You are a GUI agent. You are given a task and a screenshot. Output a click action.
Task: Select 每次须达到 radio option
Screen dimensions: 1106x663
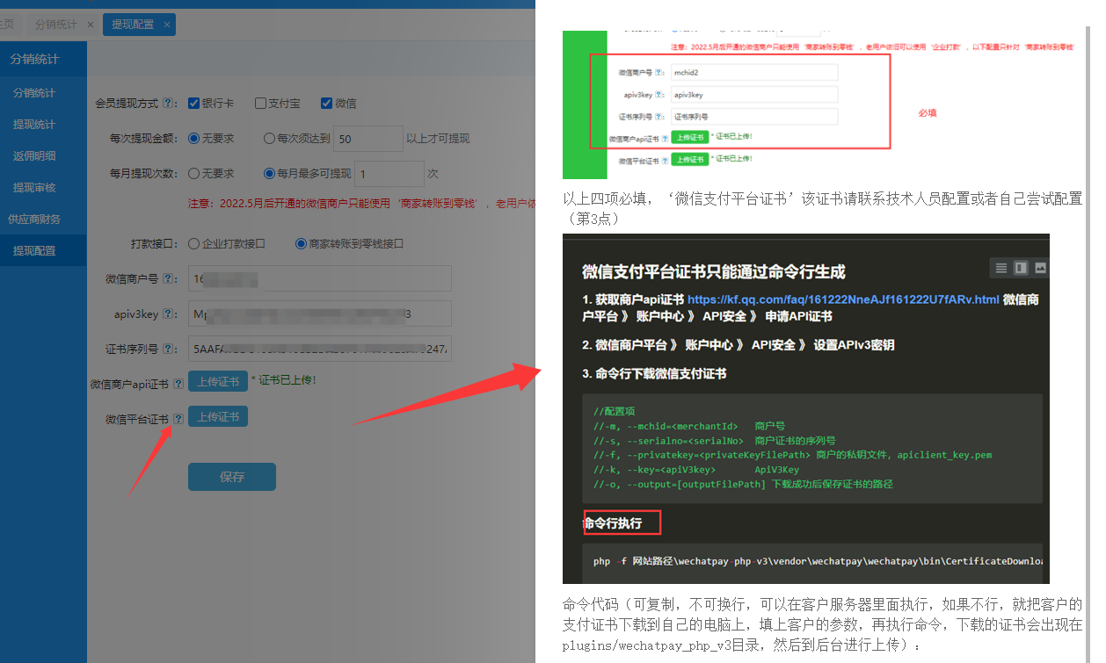[270, 139]
